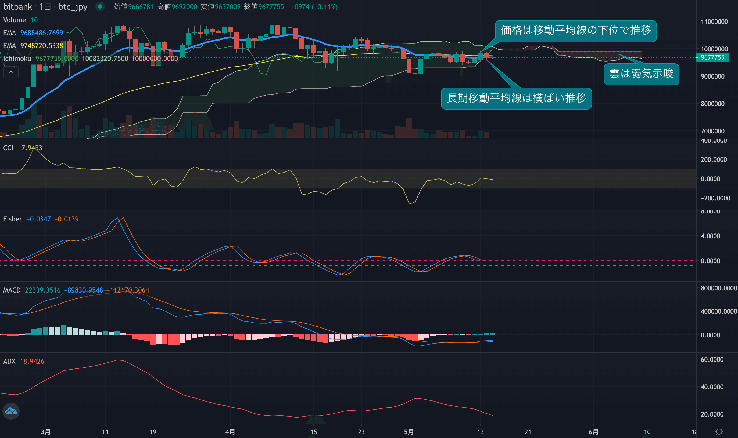The width and height of the screenshot is (738, 438).
Task: Click the green market status dot
Action: click(100, 6)
